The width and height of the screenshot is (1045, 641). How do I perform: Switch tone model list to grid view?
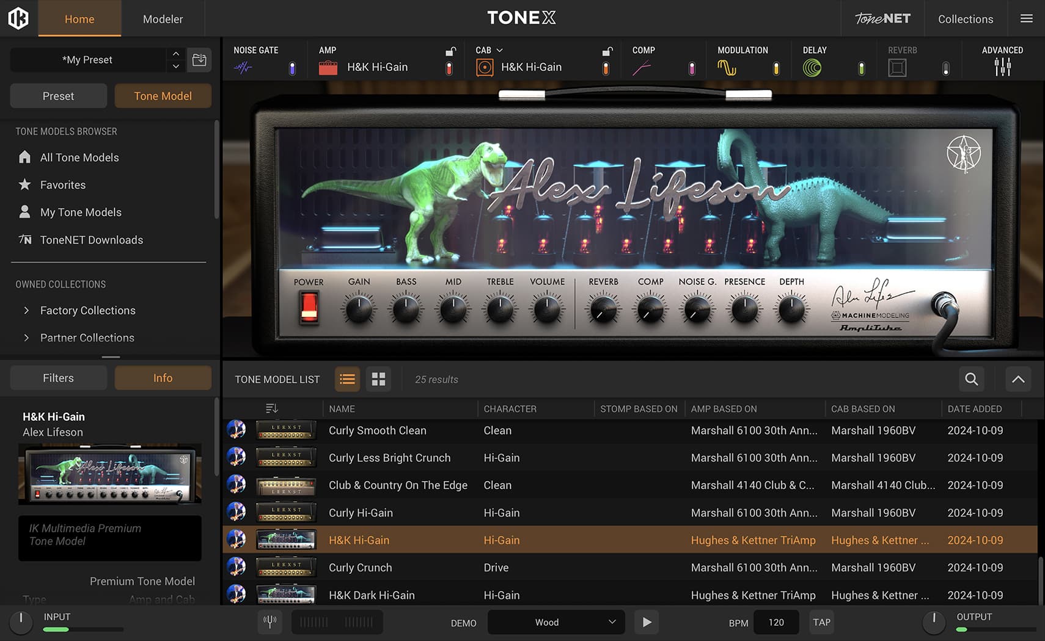coord(378,378)
